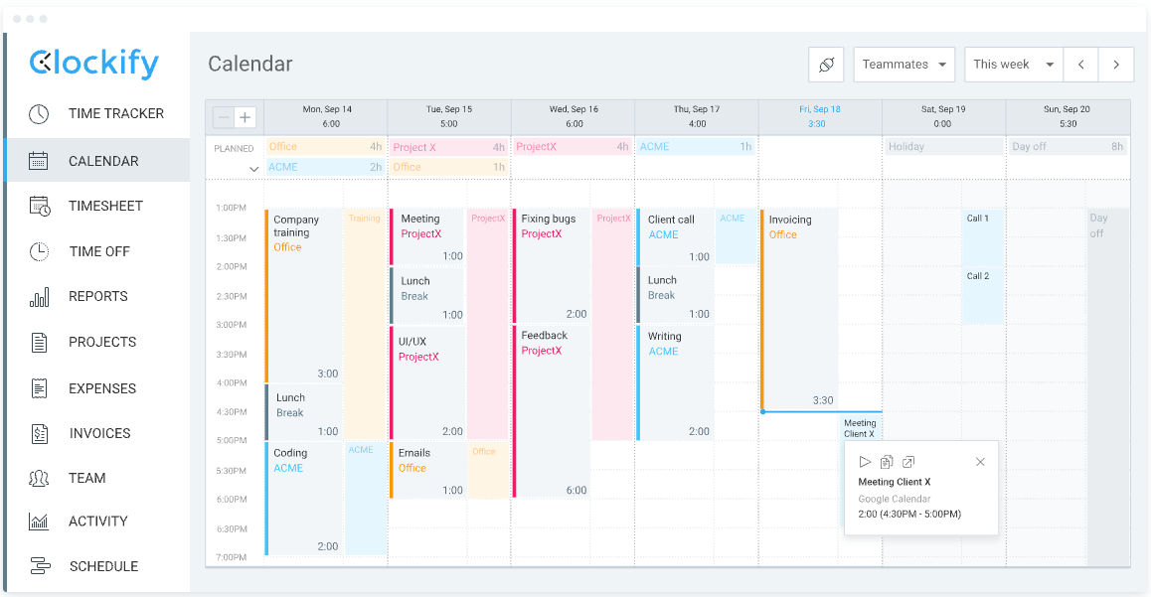Close the Meeting Client X popup

[980, 462]
